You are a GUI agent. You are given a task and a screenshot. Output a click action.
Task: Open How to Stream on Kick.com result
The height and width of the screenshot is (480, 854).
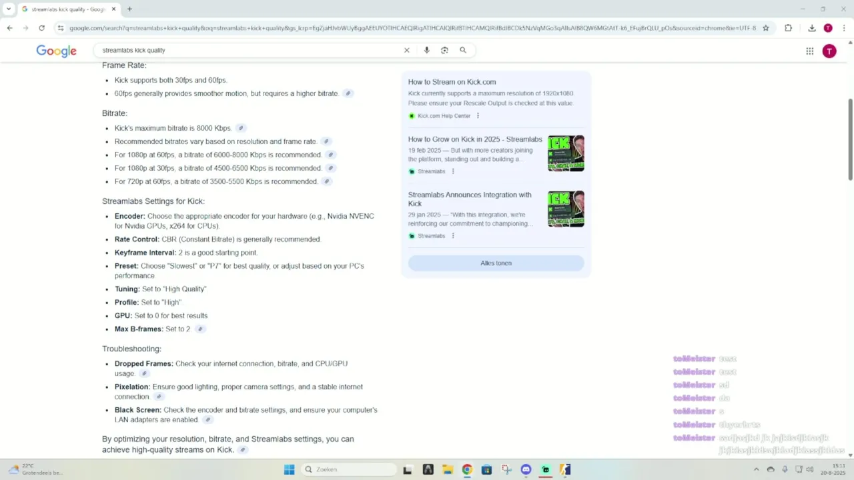(452, 82)
